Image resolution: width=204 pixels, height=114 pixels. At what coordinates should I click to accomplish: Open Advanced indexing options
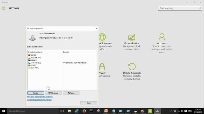(x=53, y=93)
